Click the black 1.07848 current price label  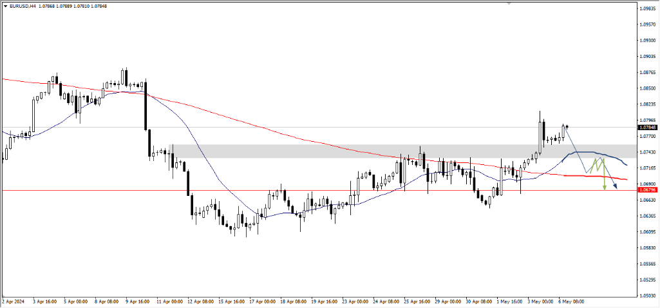[x=647, y=128]
